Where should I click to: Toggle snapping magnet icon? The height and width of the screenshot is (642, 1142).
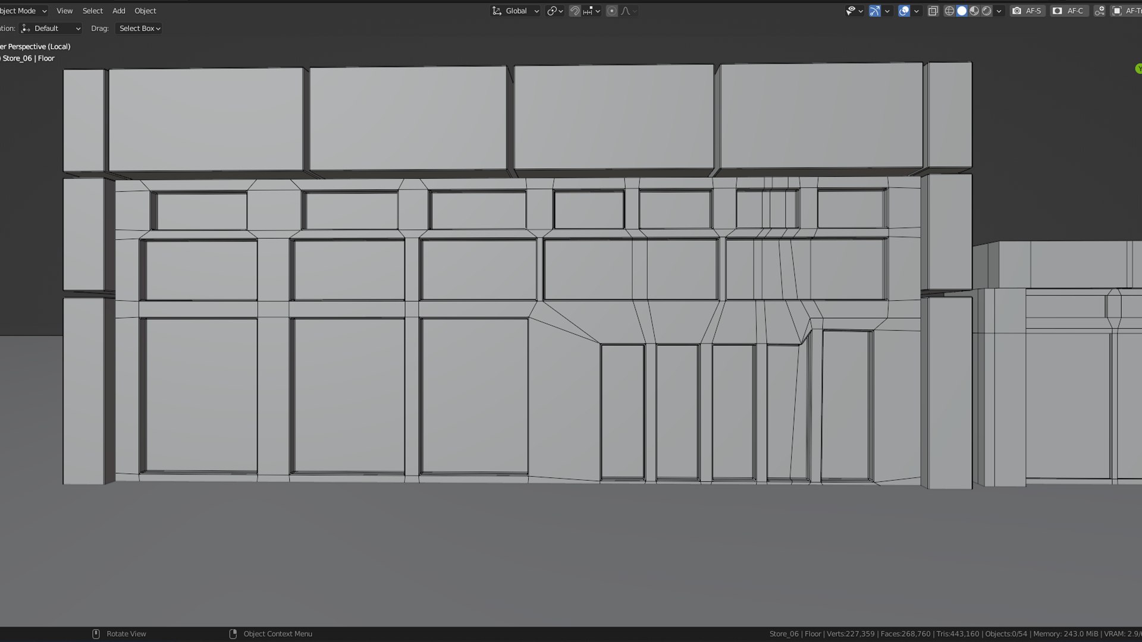575,11
